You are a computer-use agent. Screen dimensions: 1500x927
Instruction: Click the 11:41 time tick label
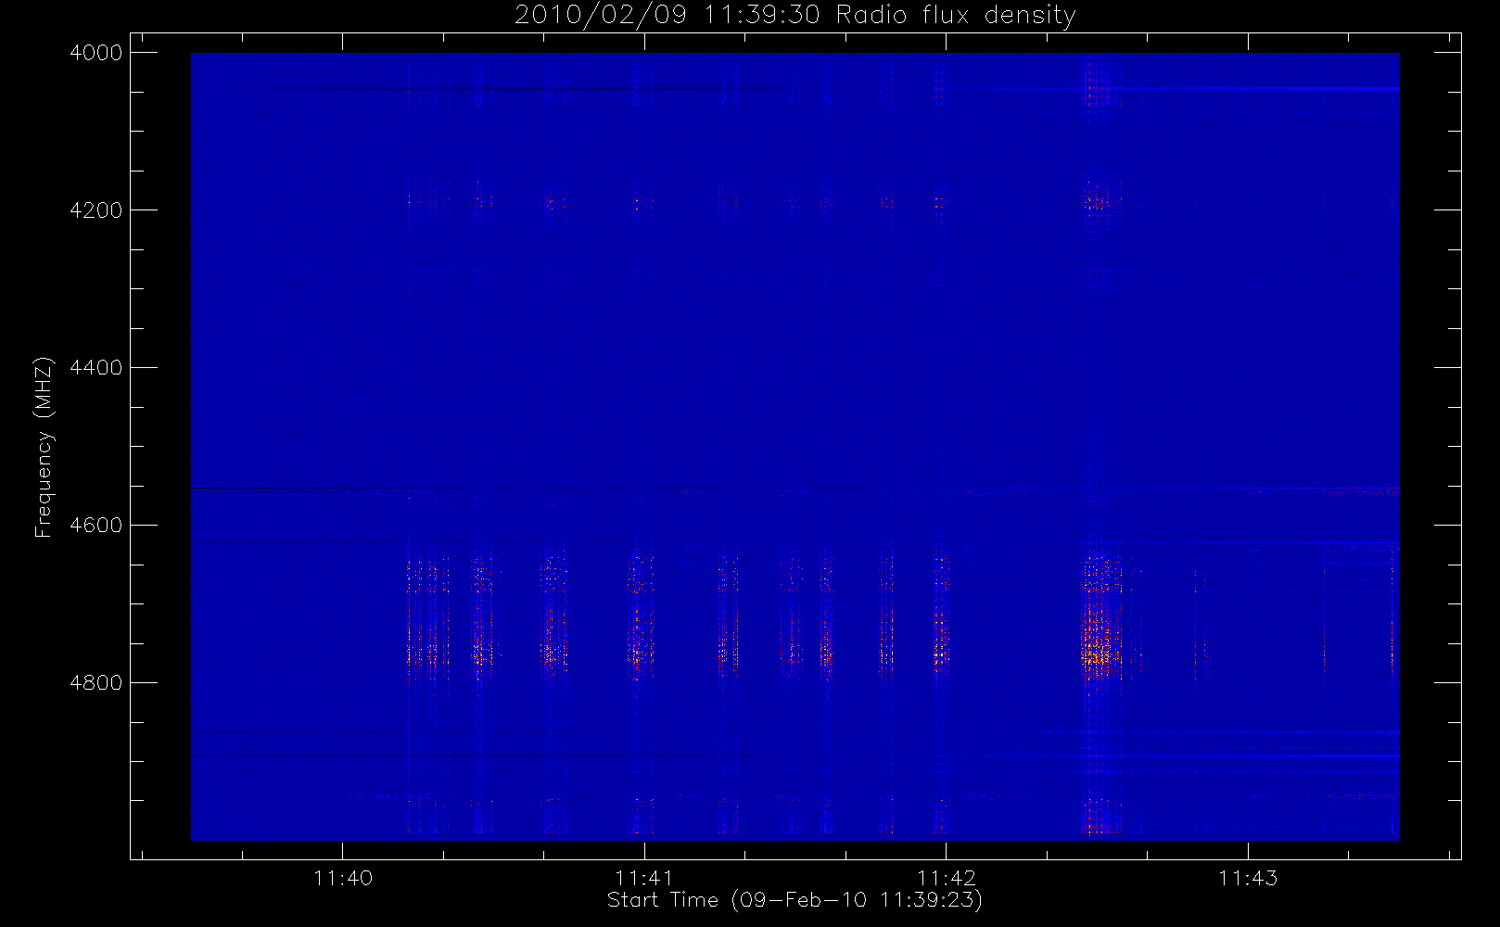644,878
